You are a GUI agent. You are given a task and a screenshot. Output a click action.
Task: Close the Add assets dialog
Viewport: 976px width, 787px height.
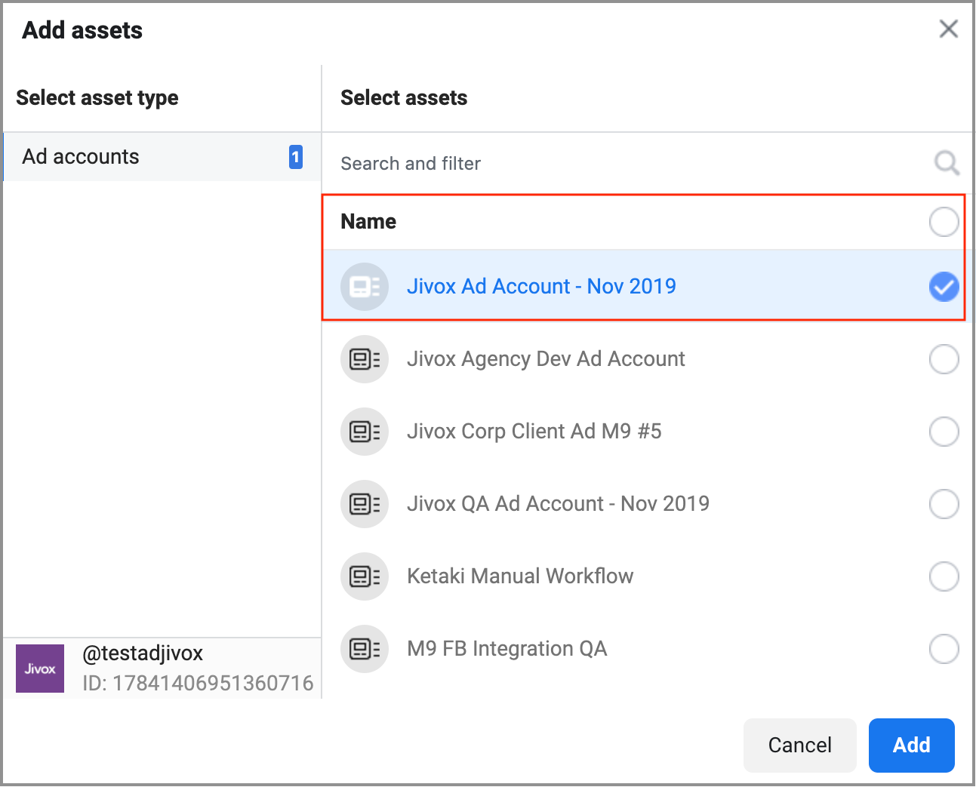(x=948, y=29)
